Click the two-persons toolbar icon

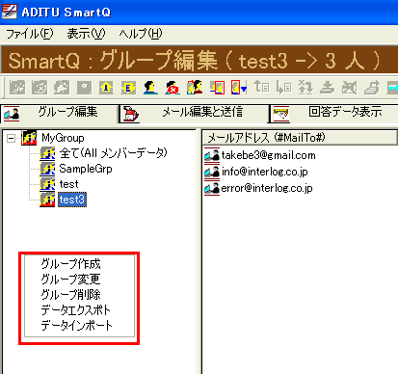coord(195,88)
